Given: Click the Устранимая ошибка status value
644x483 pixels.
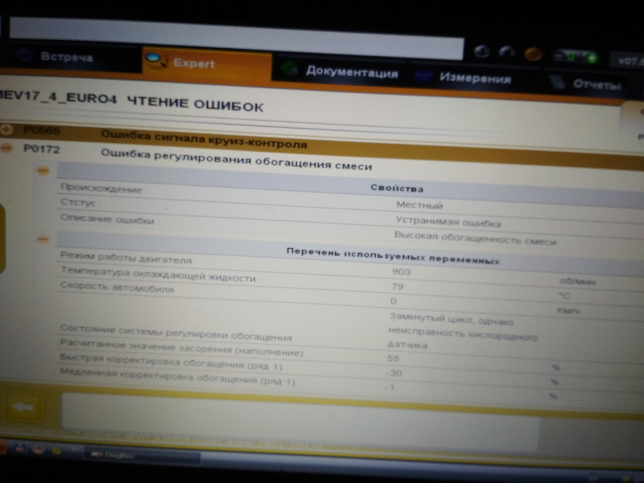Looking at the screenshot, I should 447,222.
